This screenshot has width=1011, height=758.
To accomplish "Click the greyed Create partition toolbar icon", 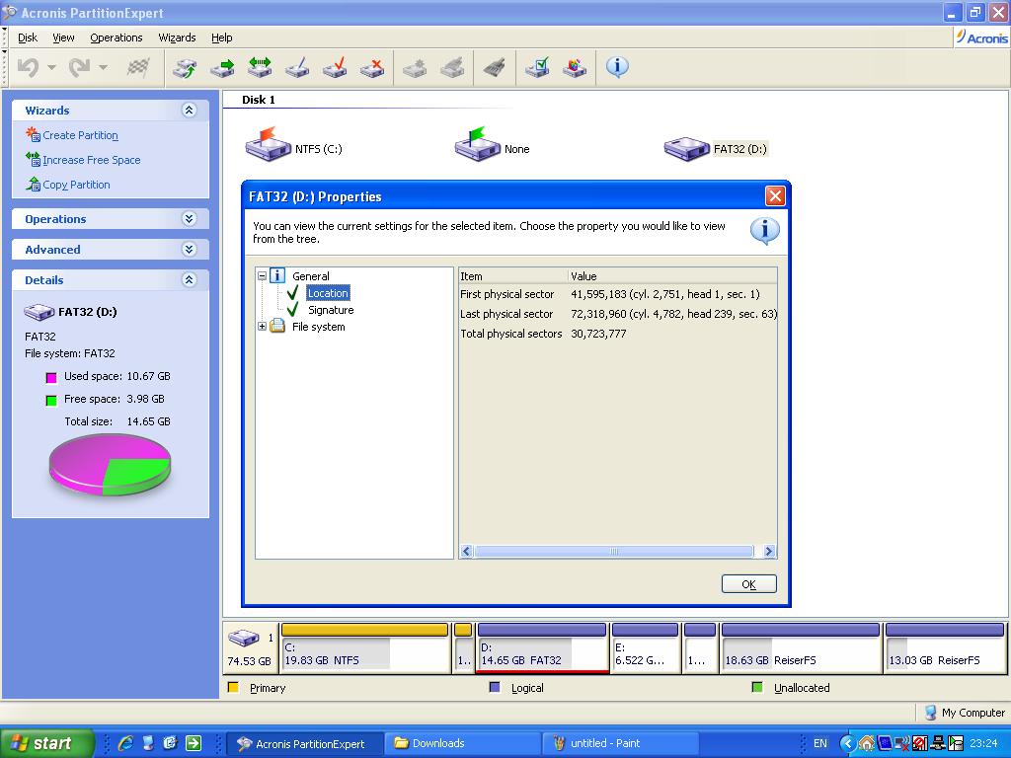I will coord(415,67).
